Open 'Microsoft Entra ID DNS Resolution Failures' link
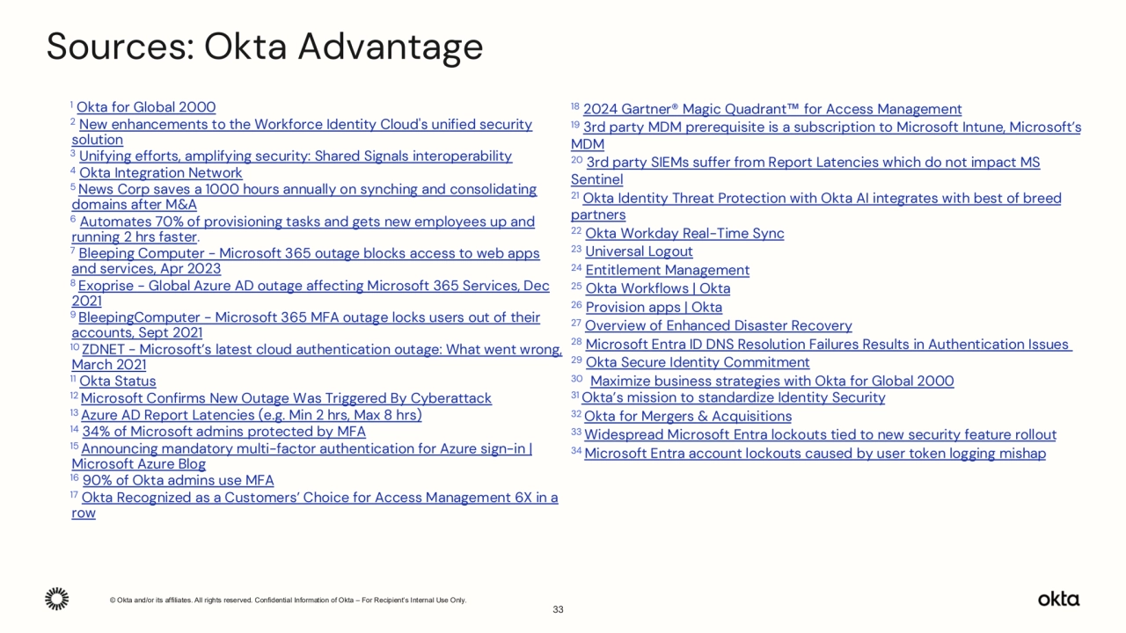Screen dimensions: 1126x633 coord(829,344)
